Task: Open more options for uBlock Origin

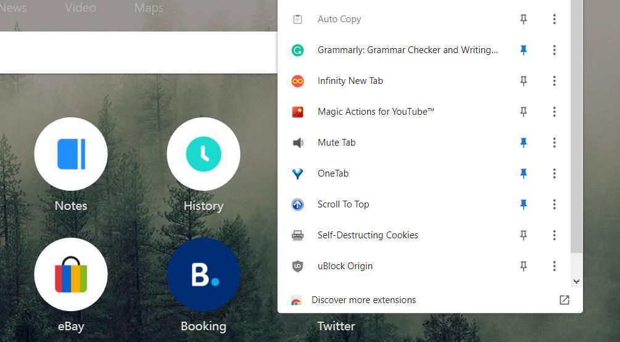Action: coord(555,266)
